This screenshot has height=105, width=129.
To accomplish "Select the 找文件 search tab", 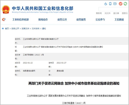I will [107, 13].
